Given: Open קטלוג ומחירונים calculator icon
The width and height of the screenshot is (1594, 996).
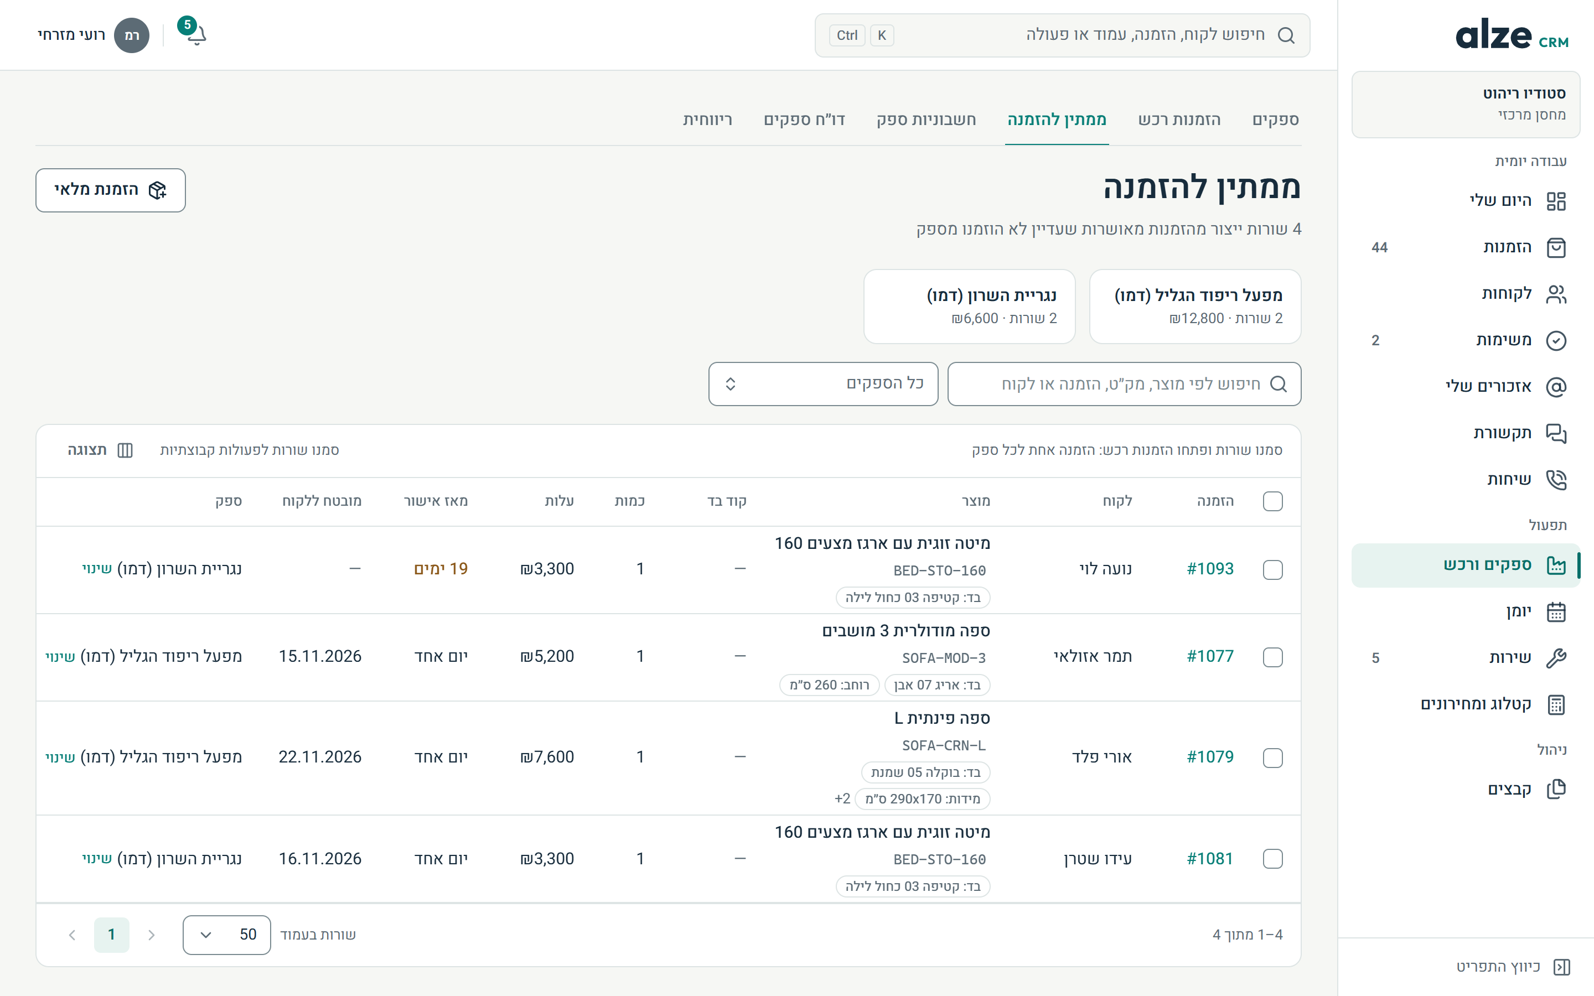Looking at the screenshot, I should click(x=1556, y=705).
